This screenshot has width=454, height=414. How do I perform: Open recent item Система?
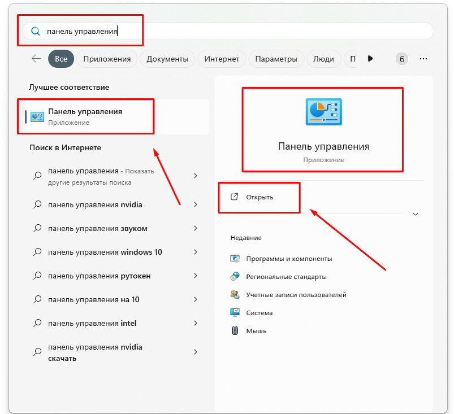[x=259, y=313]
